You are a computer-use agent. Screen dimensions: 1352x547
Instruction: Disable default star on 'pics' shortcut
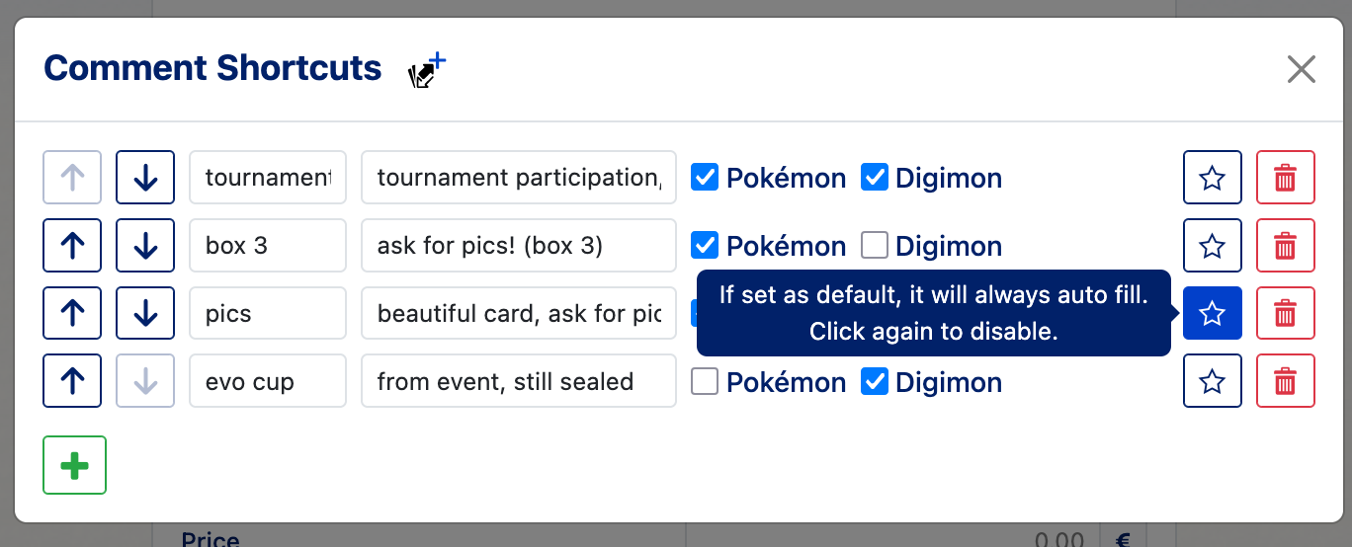point(1213,314)
